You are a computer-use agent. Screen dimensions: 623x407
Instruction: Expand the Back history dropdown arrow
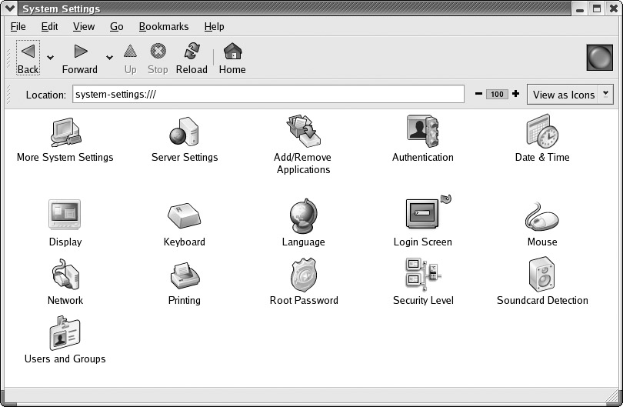point(50,57)
